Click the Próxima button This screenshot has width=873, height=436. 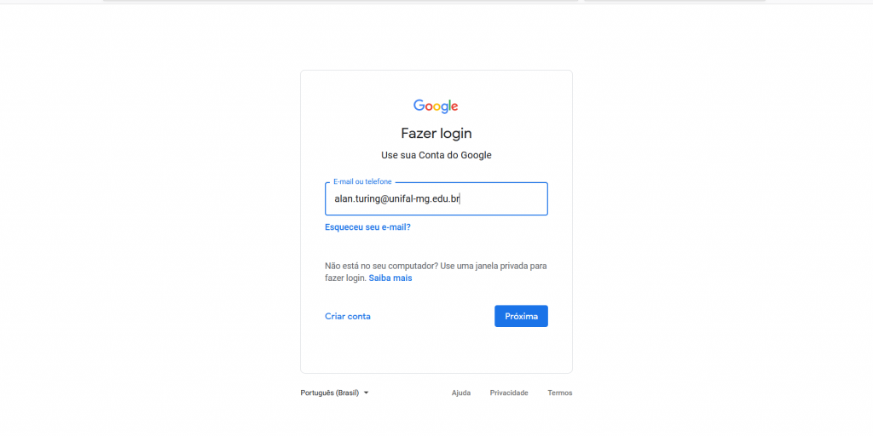point(521,316)
